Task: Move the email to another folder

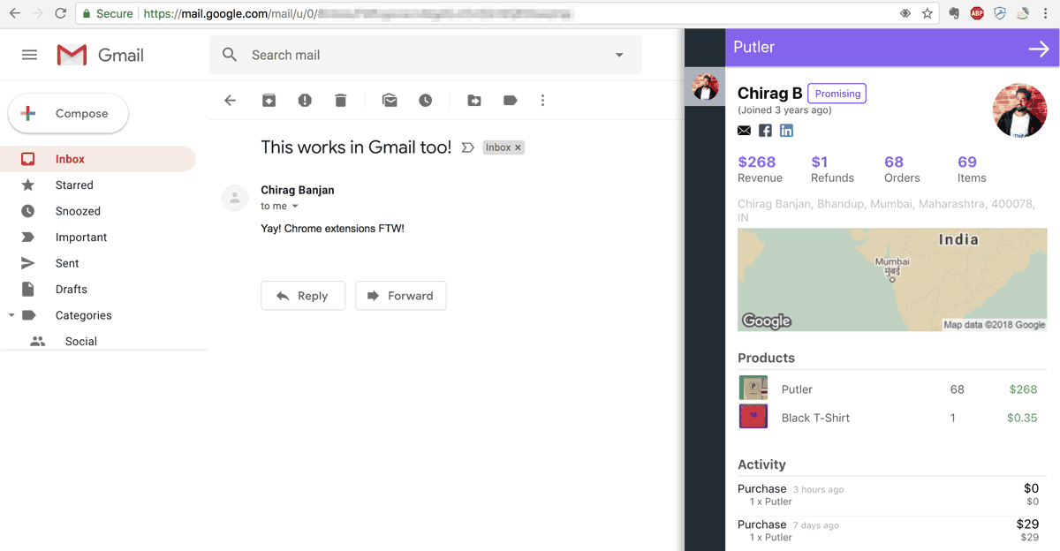Action: pos(474,100)
